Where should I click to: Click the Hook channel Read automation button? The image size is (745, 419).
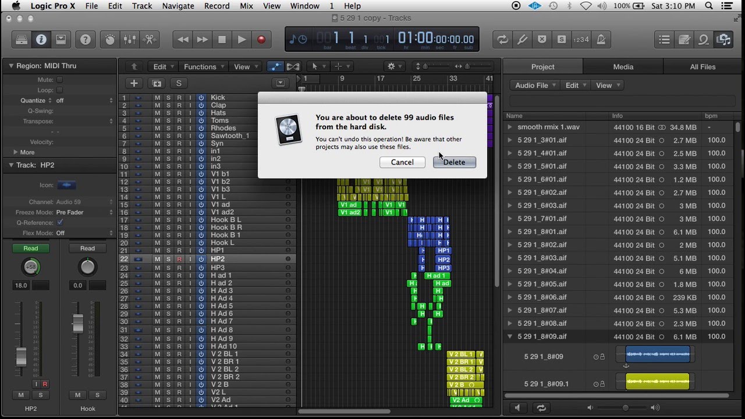point(87,248)
